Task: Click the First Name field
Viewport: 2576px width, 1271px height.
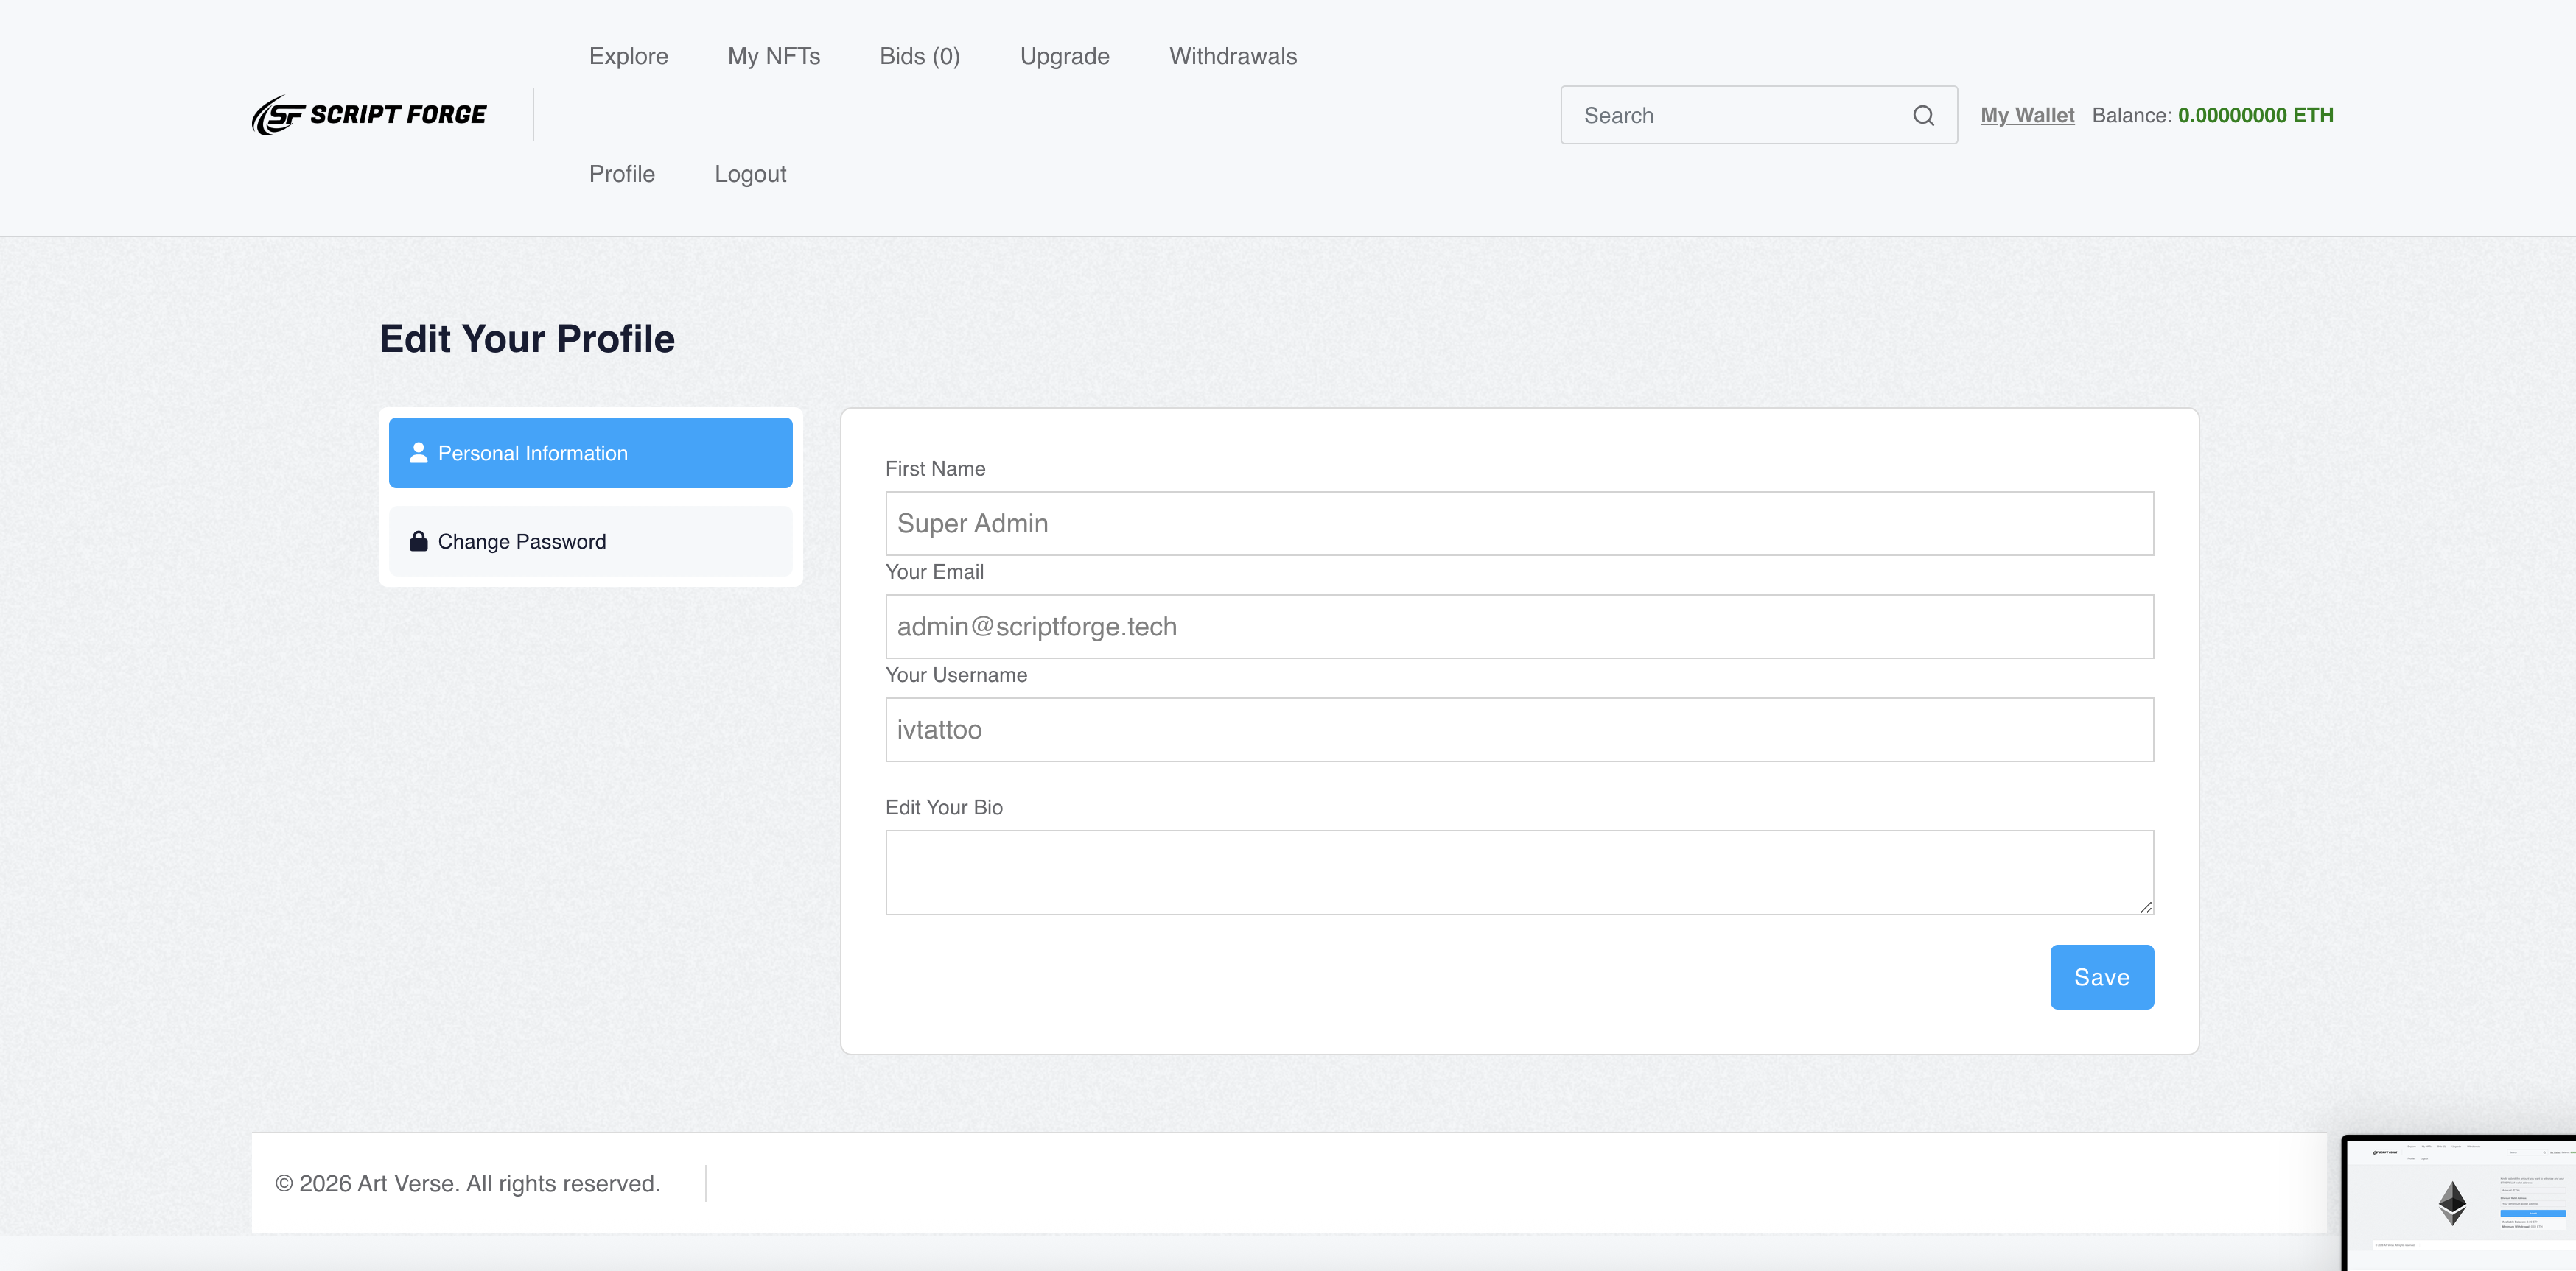Action: pyautogui.click(x=1518, y=523)
